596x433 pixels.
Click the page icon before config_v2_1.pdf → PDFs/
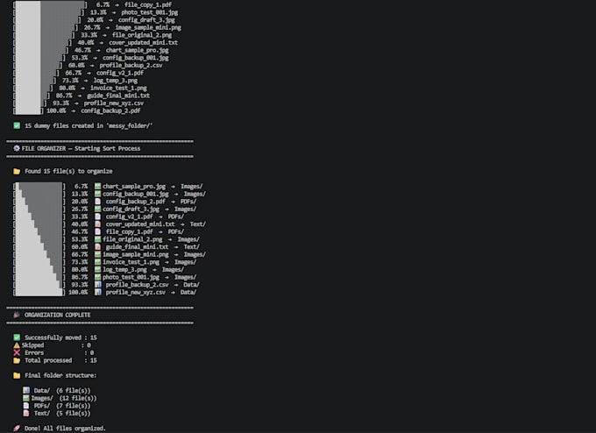coord(97,216)
